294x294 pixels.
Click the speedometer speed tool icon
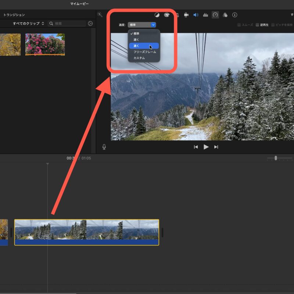215,15
